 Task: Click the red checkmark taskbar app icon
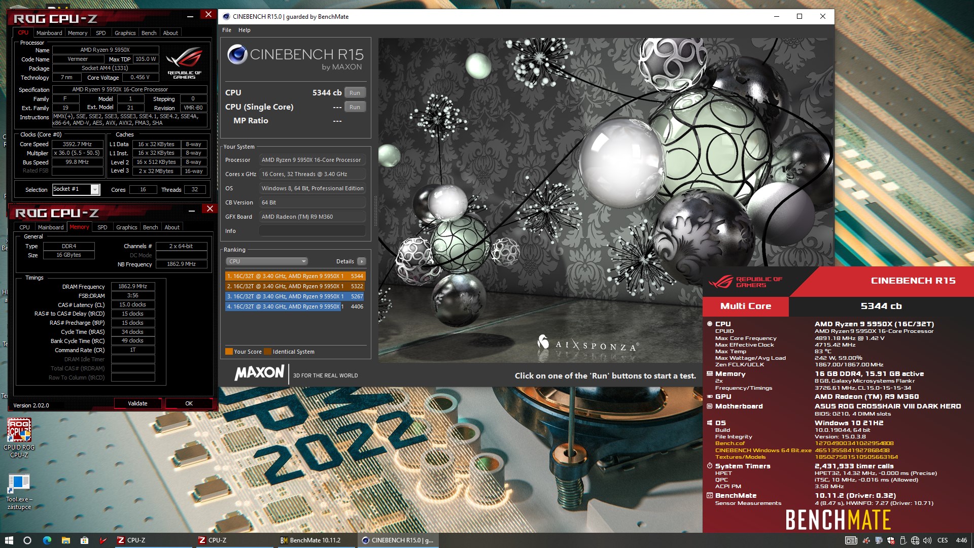[103, 540]
